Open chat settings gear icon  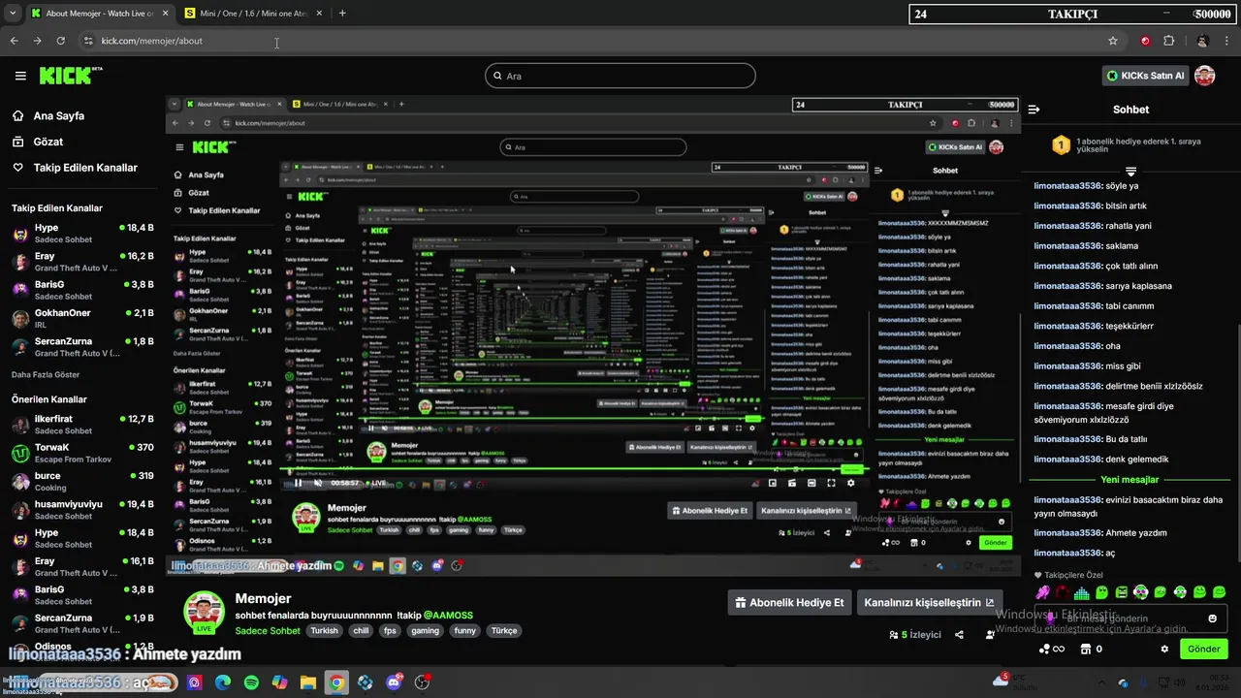[1164, 649]
